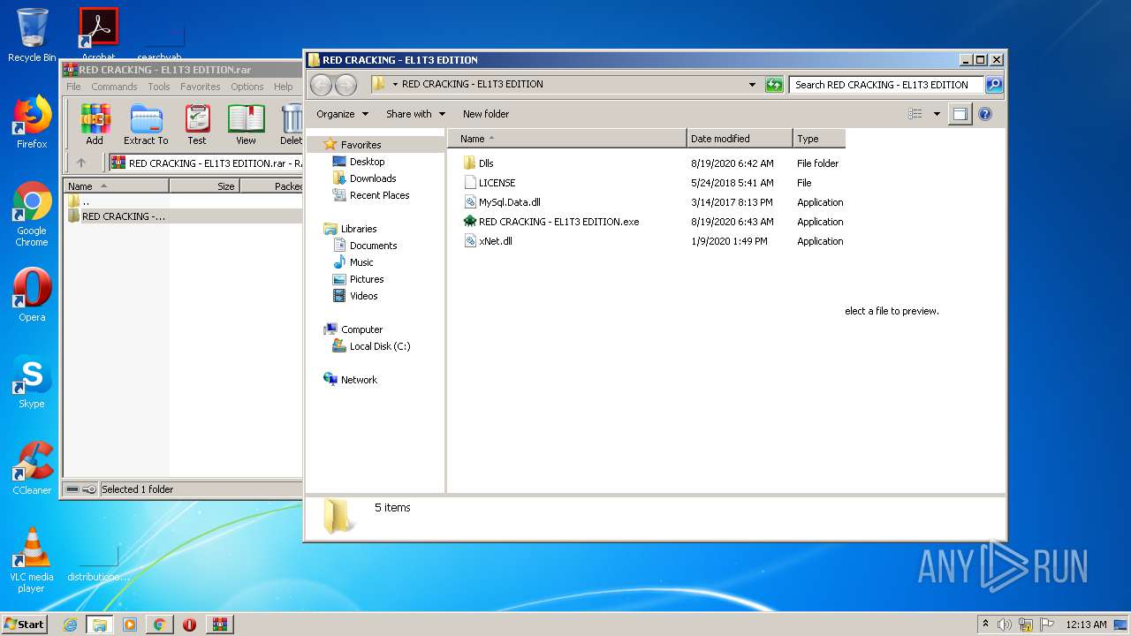The image size is (1131, 636).
Task: Open the Share with dropdown
Action: [415, 114]
